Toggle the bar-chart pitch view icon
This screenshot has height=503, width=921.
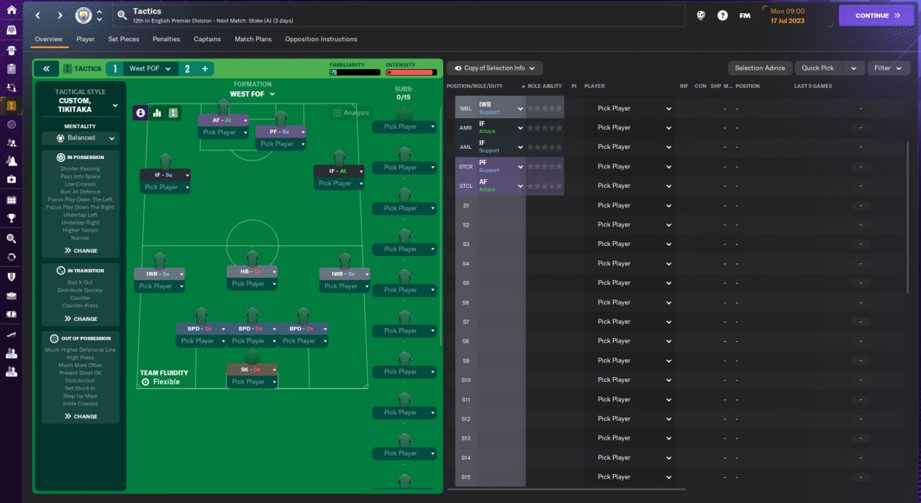157,113
